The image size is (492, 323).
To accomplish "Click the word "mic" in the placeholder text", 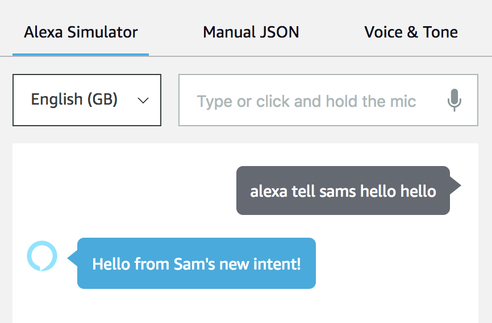I will click(403, 101).
